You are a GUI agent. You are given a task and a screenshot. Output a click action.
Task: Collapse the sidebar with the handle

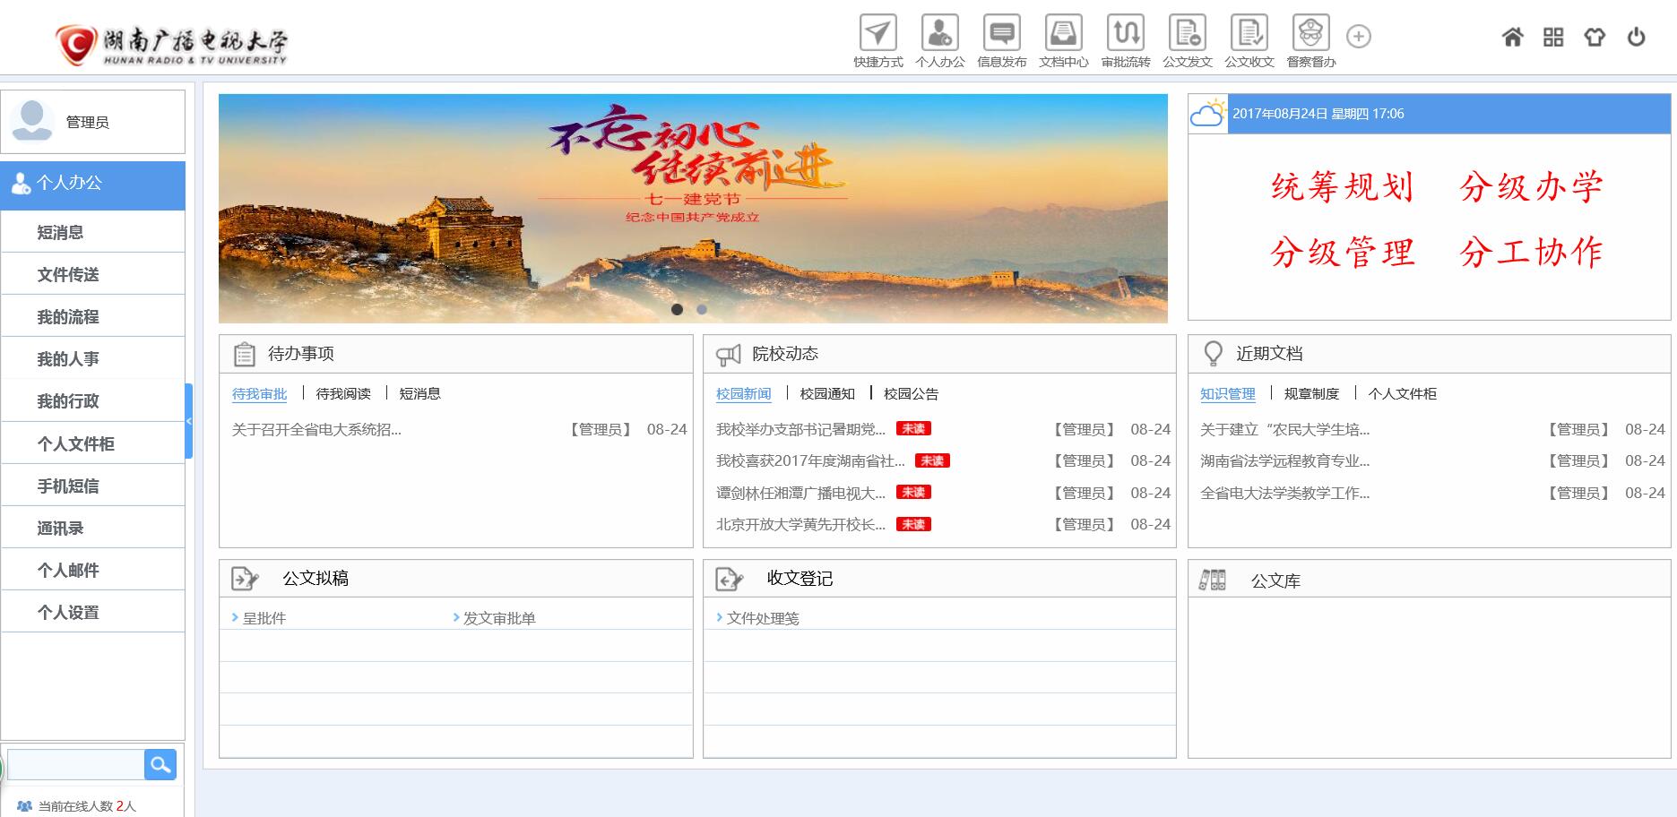tap(189, 421)
